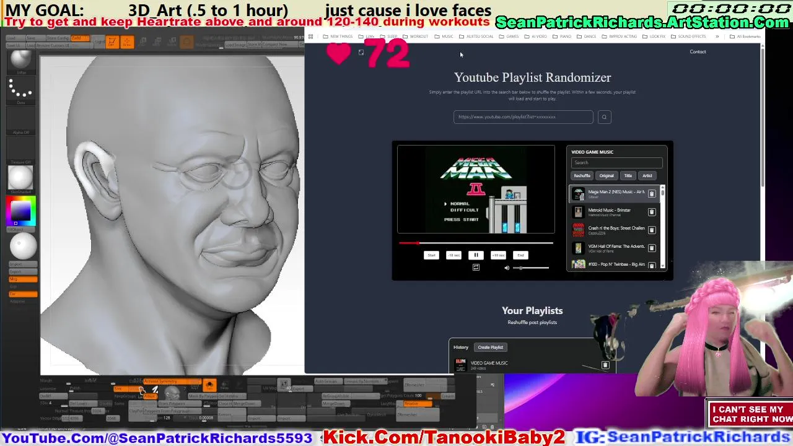Open the All Bookmarks folder

(745, 37)
